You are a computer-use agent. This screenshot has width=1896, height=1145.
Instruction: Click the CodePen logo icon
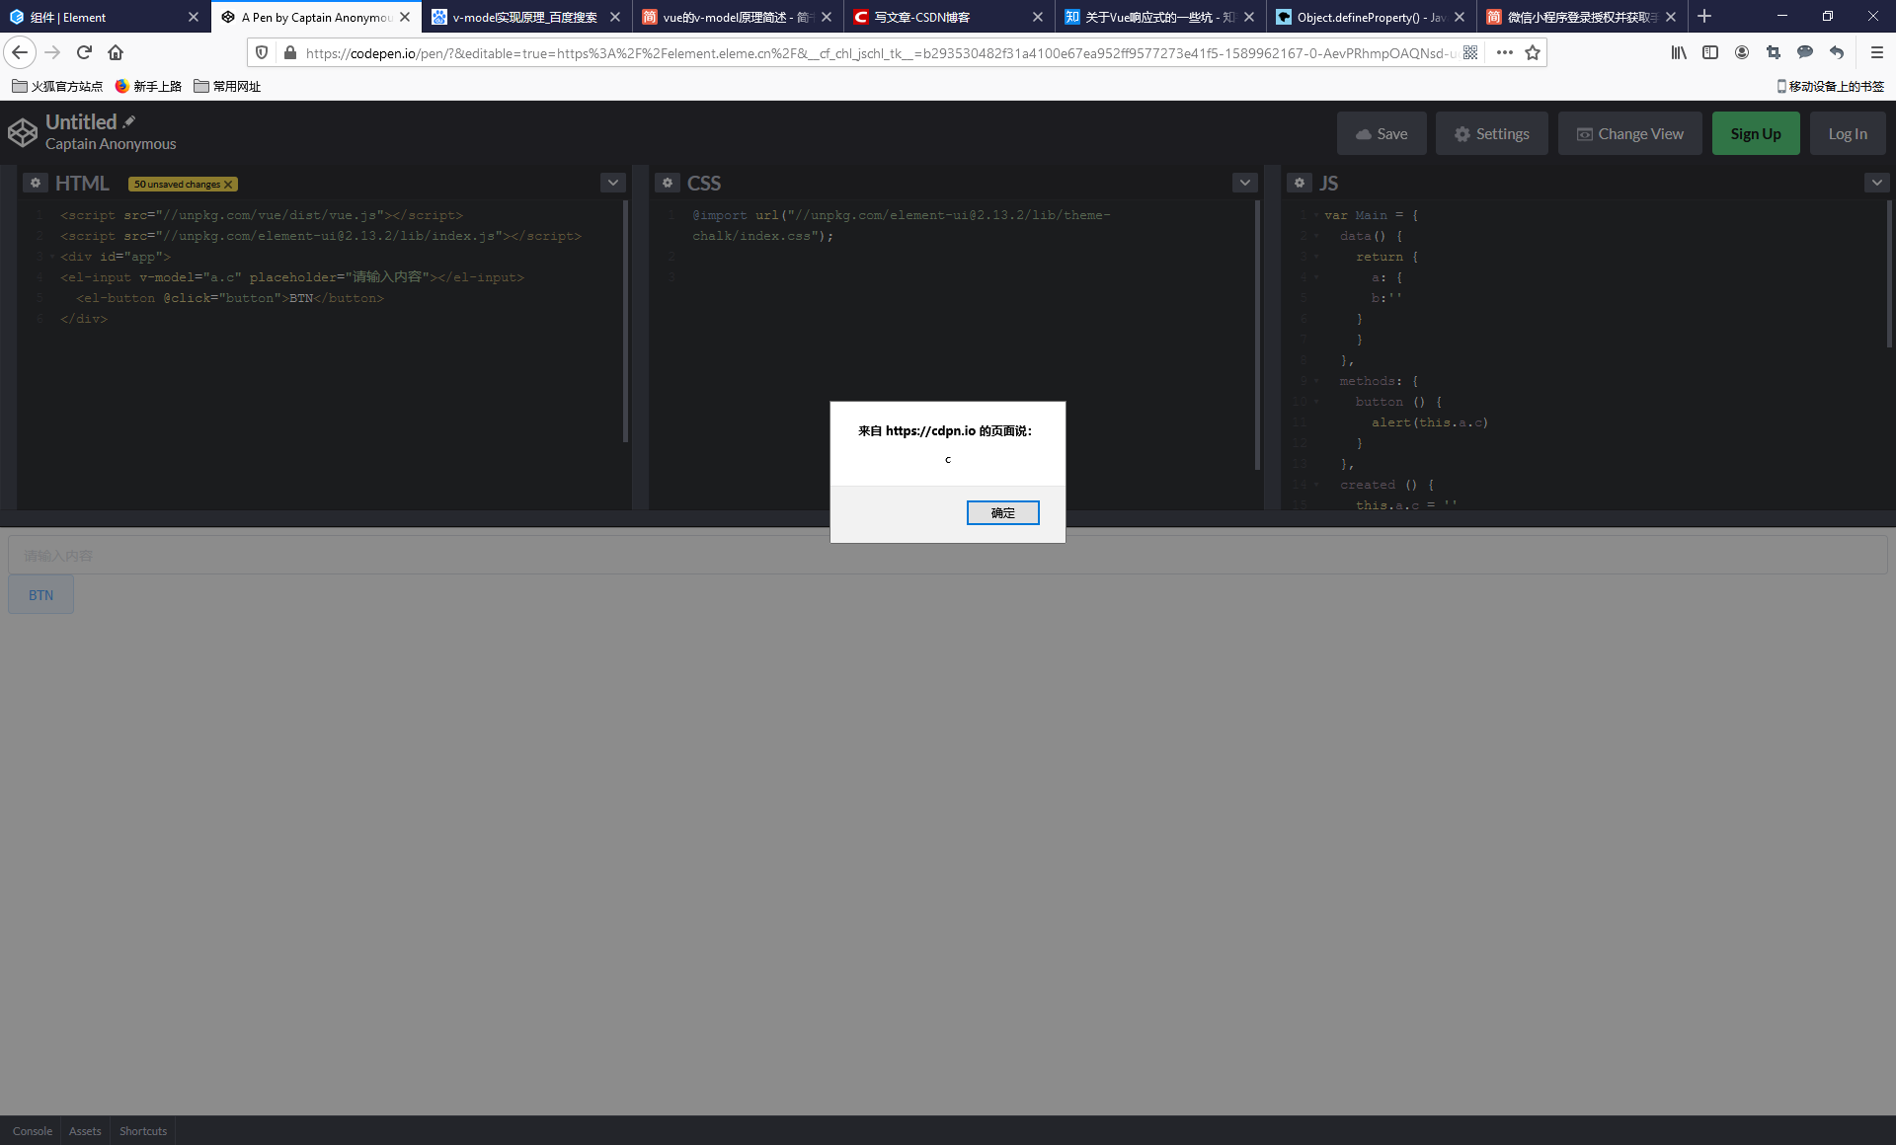click(22, 132)
